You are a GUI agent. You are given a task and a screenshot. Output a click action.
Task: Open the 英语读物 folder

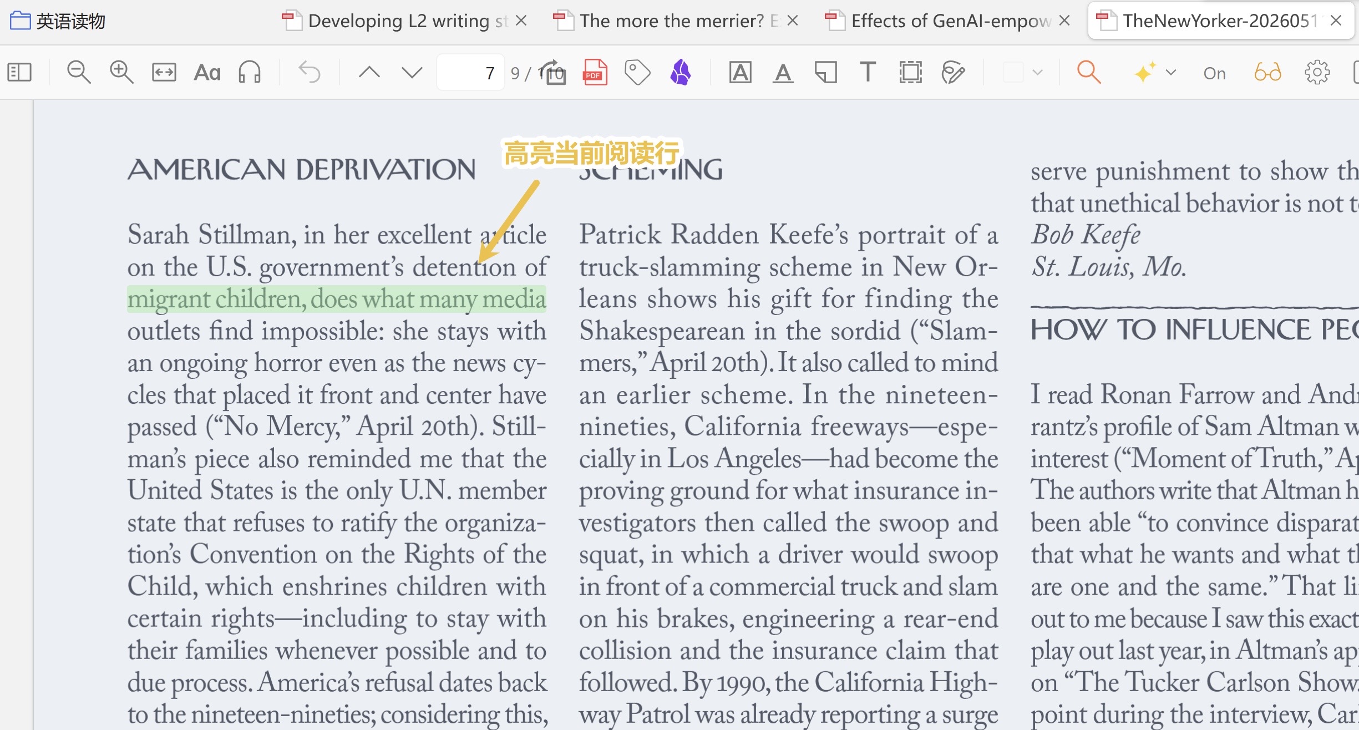click(58, 21)
